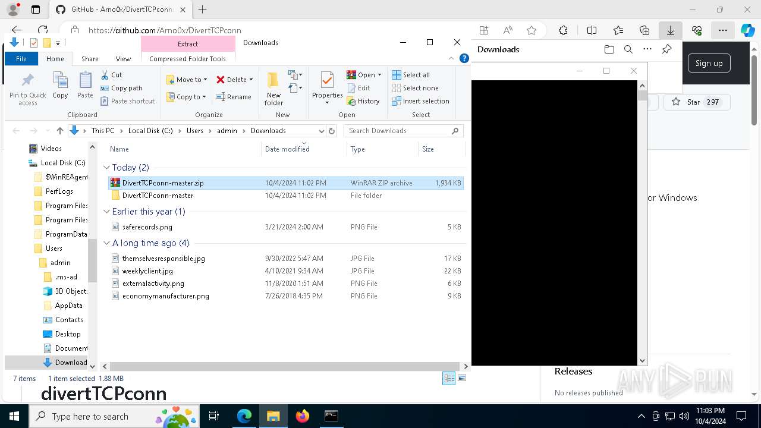
Task: Click Copy path command
Action: (x=121, y=88)
